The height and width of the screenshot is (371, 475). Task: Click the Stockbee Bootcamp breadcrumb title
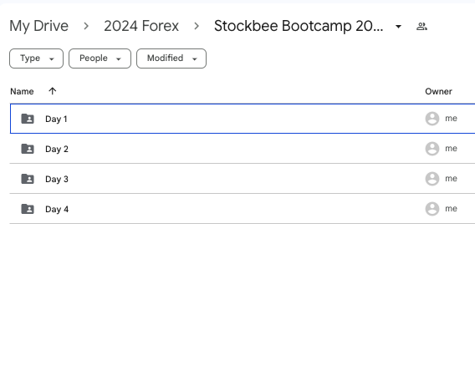[x=299, y=26]
